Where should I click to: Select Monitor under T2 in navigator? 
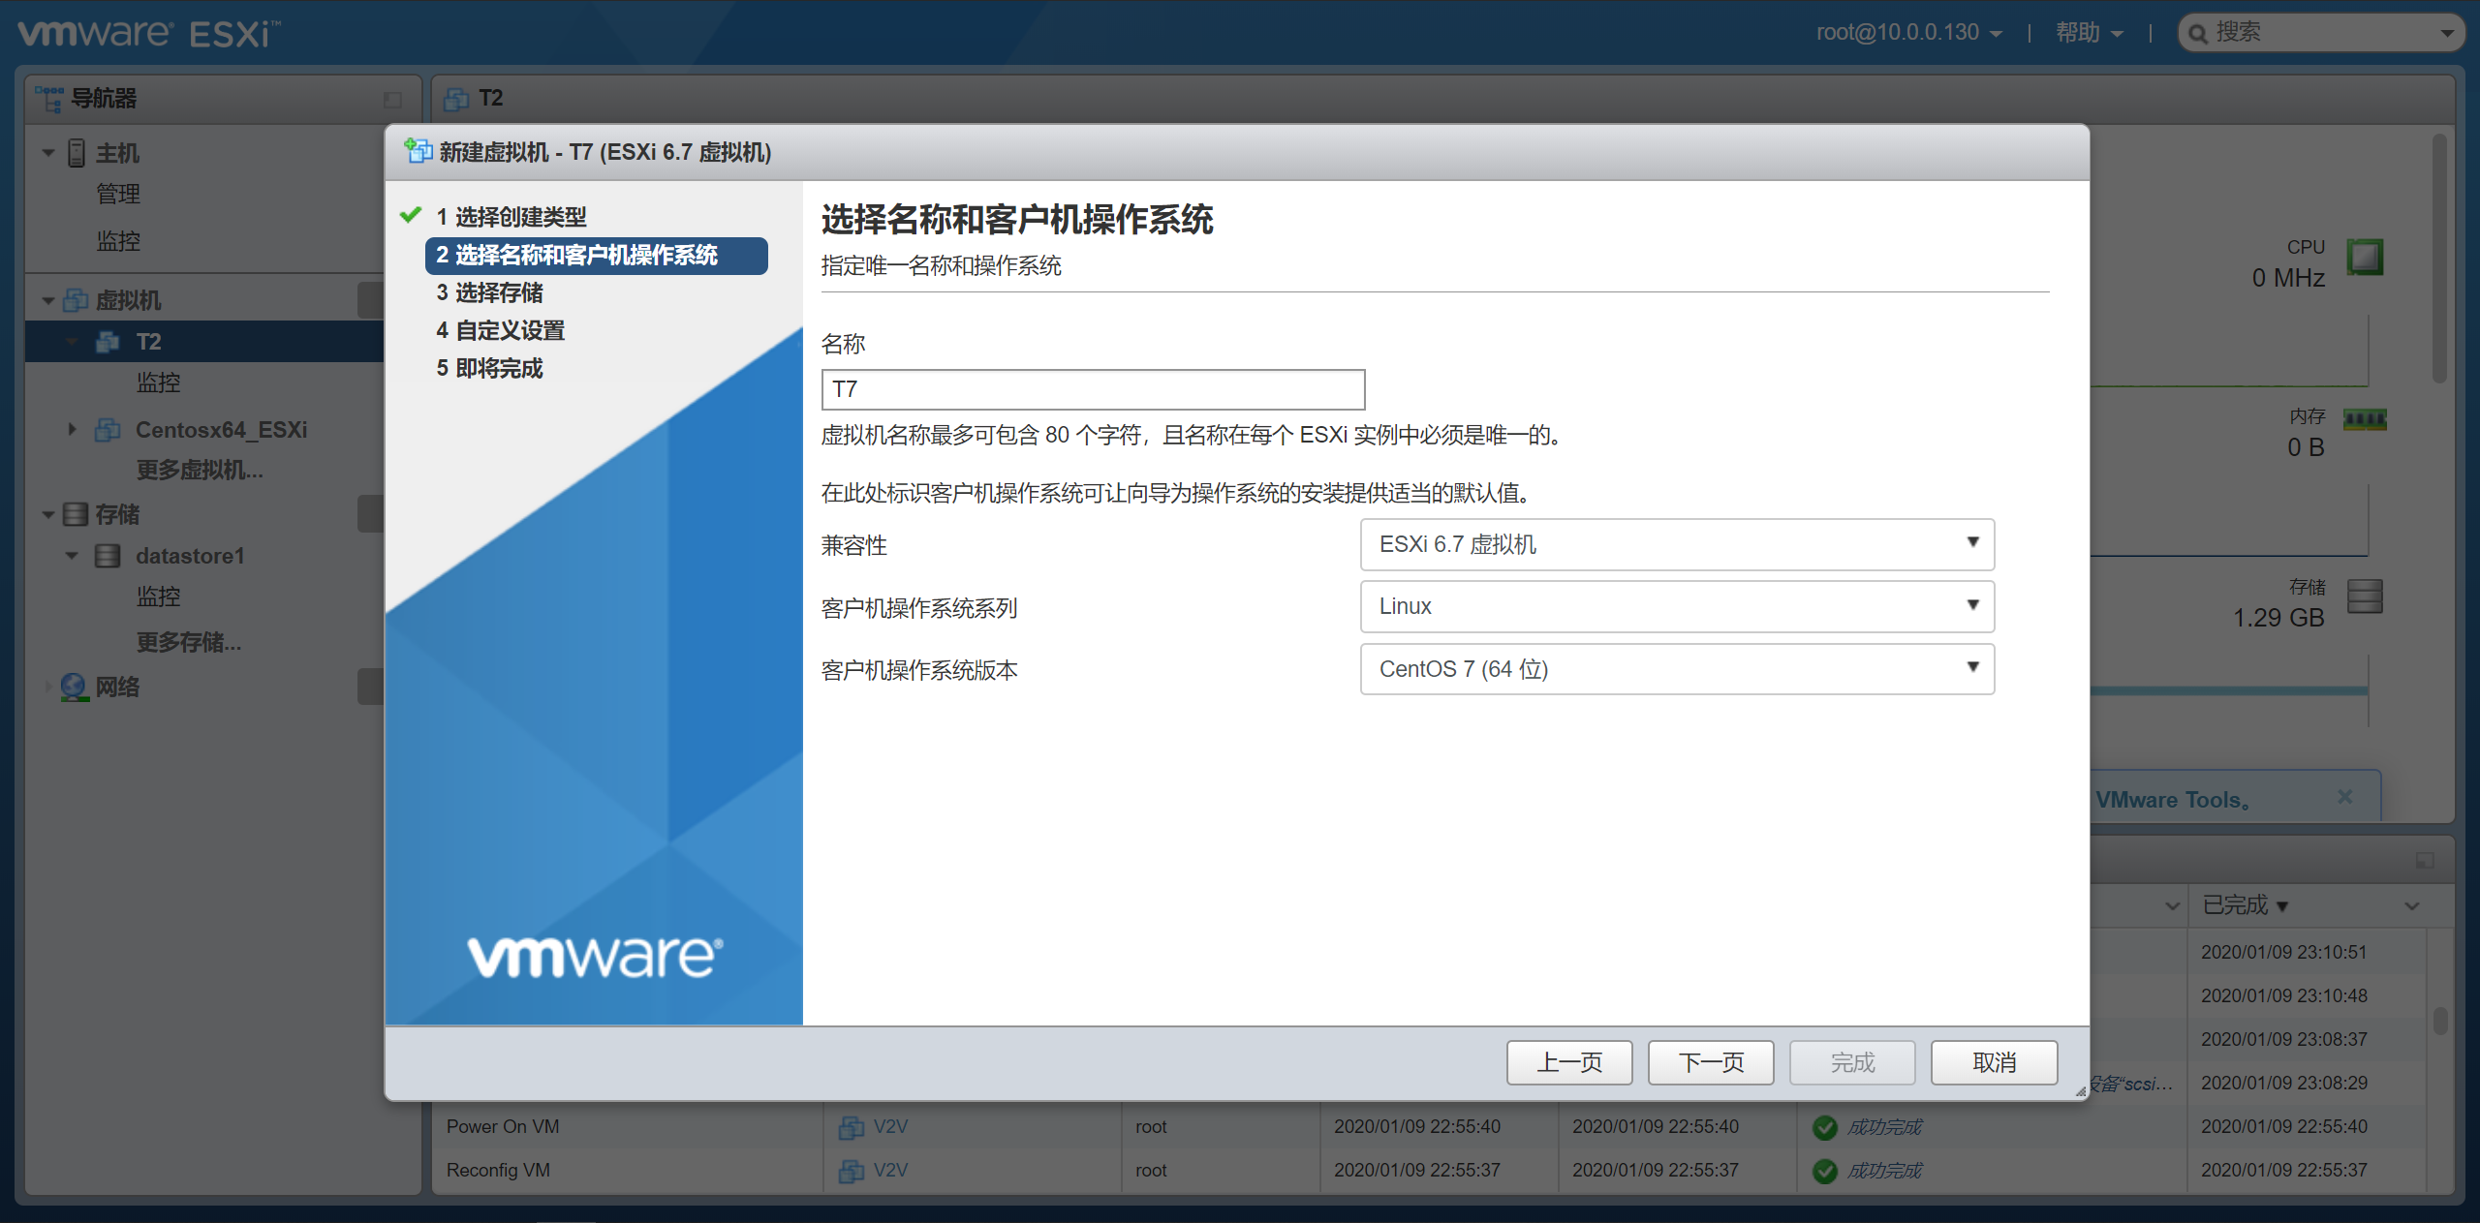158,383
